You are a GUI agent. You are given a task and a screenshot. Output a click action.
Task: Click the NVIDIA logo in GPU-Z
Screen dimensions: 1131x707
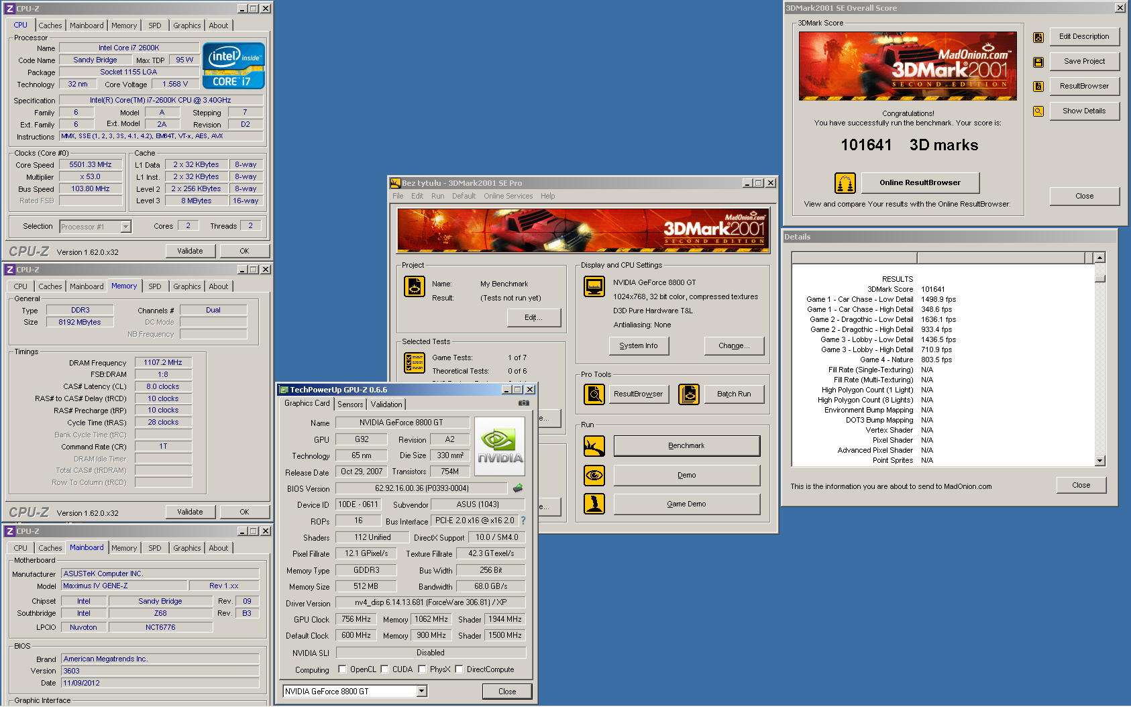coord(500,446)
